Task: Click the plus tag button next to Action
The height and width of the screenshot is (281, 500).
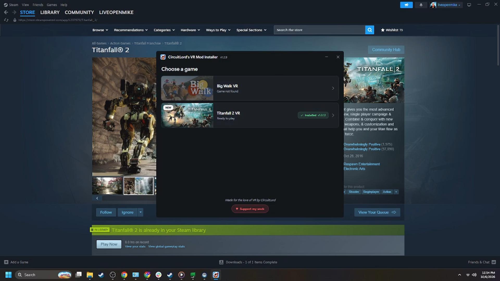Action: tap(396, 192)
